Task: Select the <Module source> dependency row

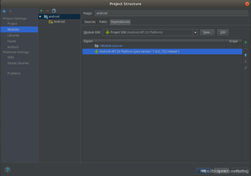Action: [x=162, y=46]
